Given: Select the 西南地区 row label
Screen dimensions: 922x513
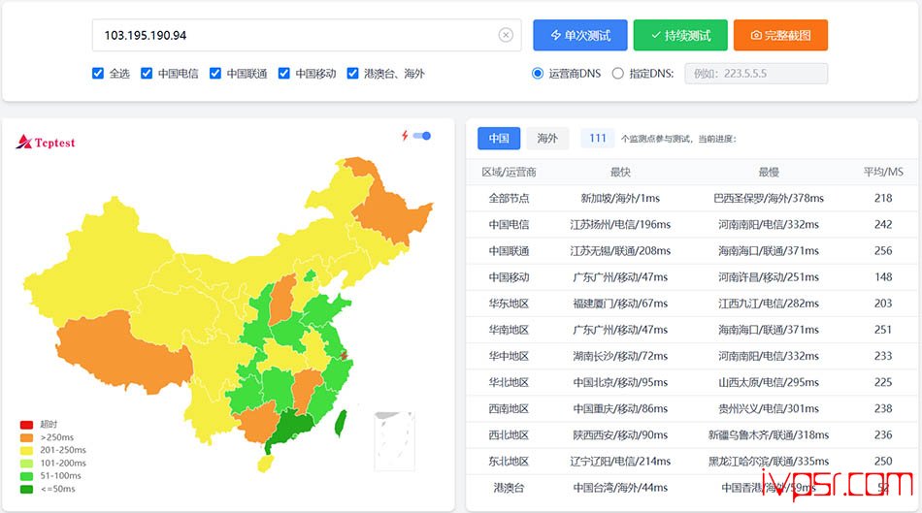Looking at the screenshot, I should click(x=509, y=409).
